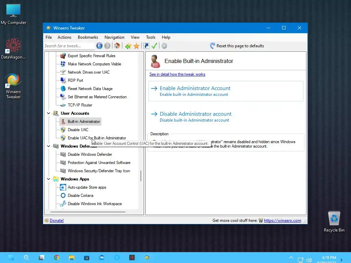Click Disable Windows Ink Workspace icon
Image resolution: width=351 pixels, height=263 pixels.
pos(63,204)
